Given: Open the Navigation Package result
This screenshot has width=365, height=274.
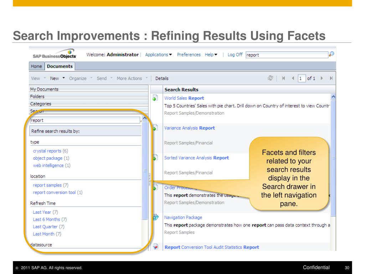Looking at the screenshot, I should click(x=183, y=217).
